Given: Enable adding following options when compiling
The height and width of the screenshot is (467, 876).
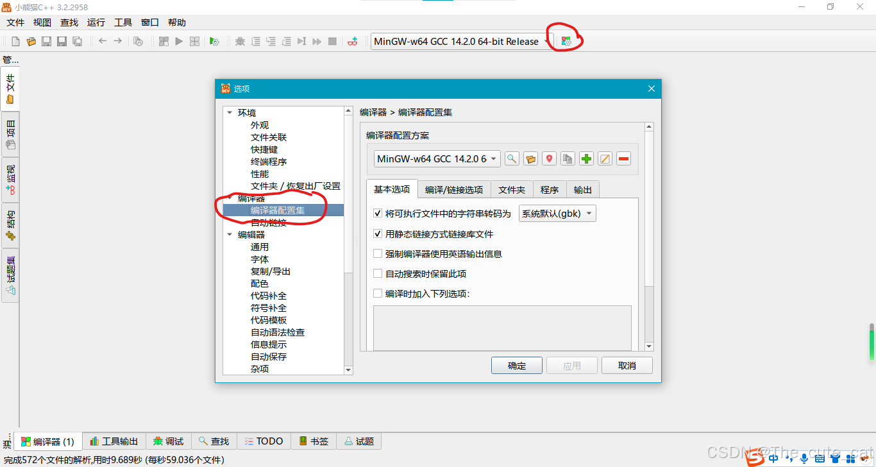Looking at the screenshot, I should pos(378,294).
